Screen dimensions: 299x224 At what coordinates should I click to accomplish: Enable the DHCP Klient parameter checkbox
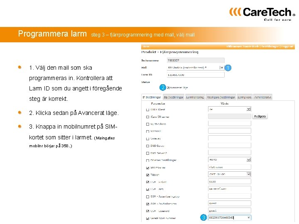147,110
